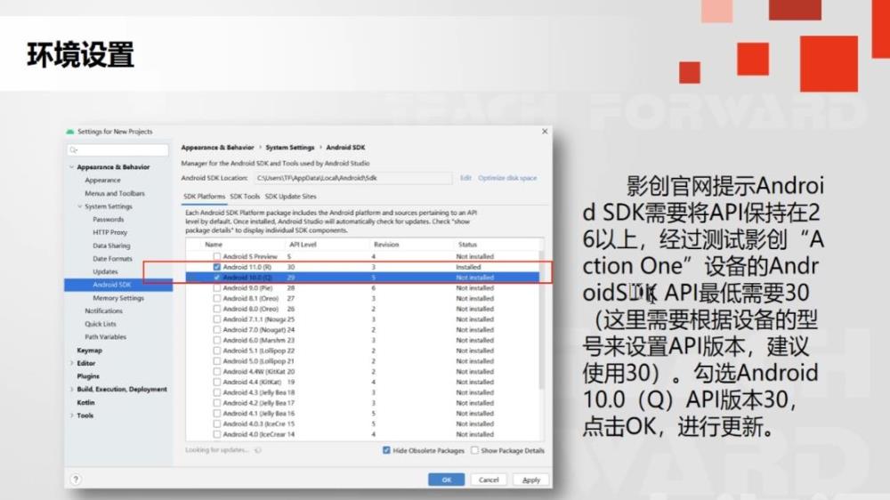Select Passwords in the settings tree

pyautogui.click(x=109, y=219)
